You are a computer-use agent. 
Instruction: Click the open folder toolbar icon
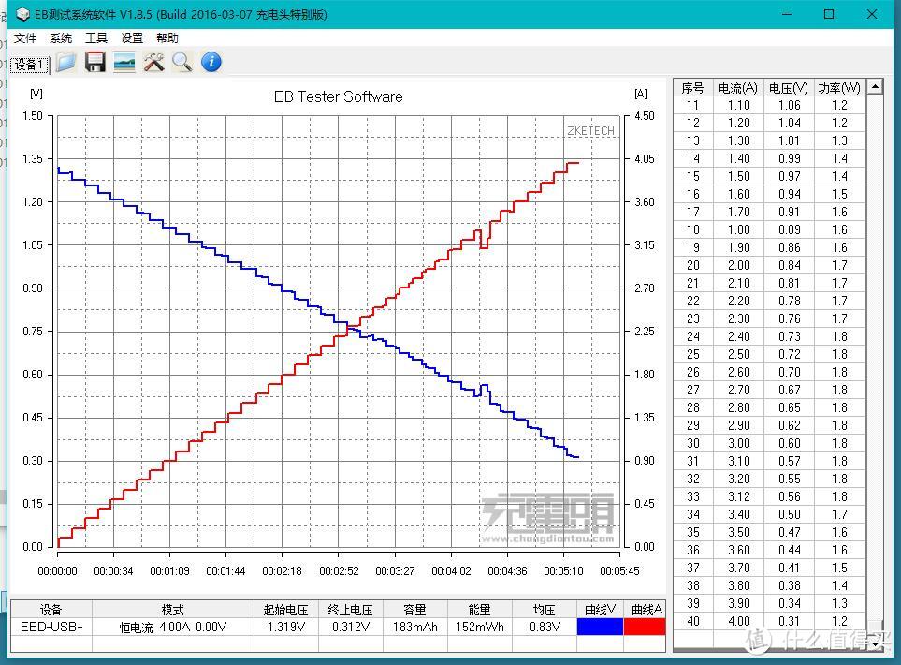coord(66,62)
